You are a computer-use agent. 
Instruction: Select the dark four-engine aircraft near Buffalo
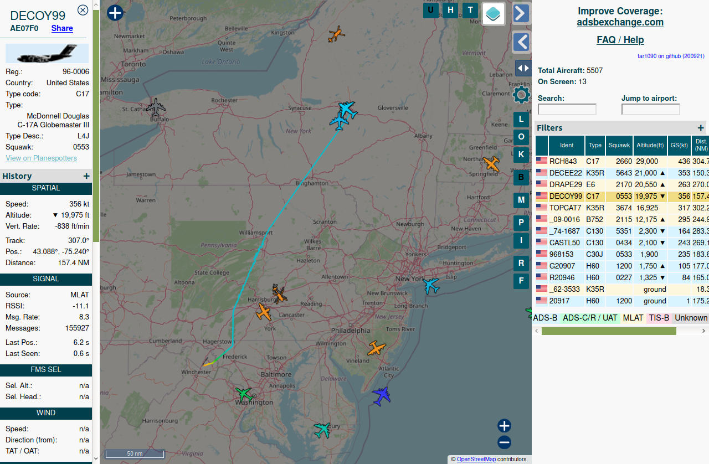[x=157, y=107]
